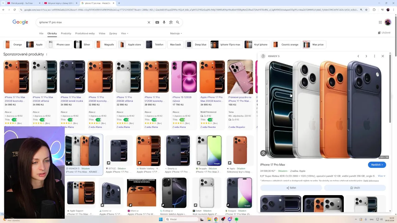The image size is (397, 223).
Task: Switch to the Vše results tab
Action: pos(41,33)
